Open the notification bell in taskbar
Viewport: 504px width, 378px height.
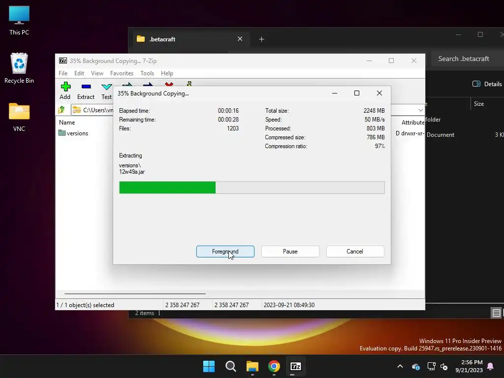pos(491,366)
